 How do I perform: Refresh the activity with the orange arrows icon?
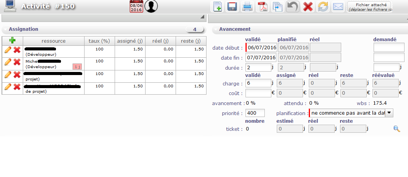coord(323,7)
